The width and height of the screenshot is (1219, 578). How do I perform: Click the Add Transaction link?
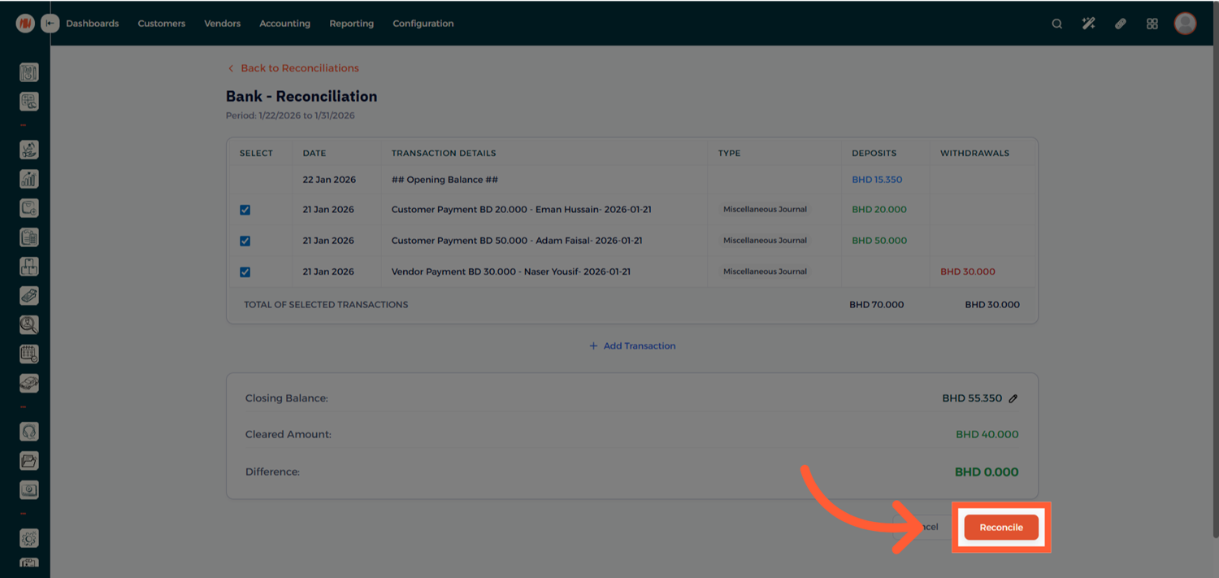click(x=632, y=345)
